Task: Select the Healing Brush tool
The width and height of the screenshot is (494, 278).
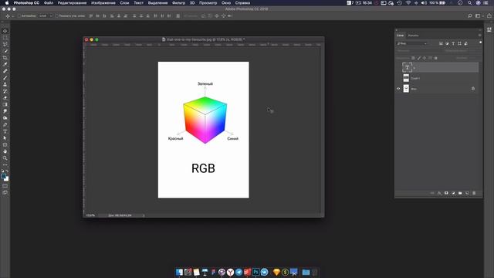Action: [x=5, y=71]
